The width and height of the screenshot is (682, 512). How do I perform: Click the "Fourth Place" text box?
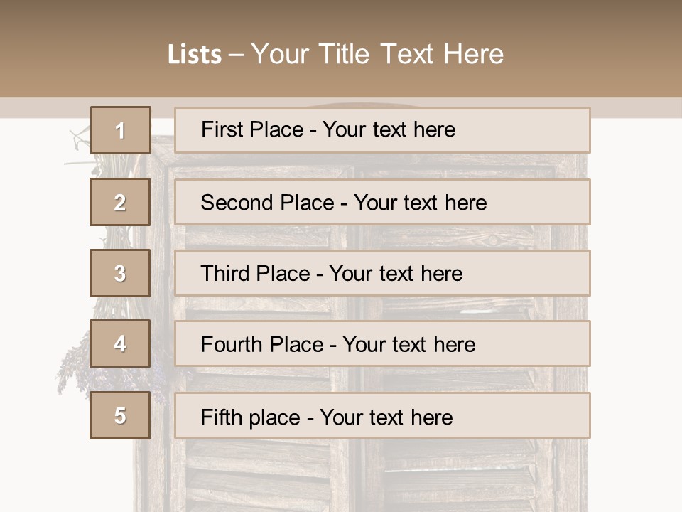382,344
